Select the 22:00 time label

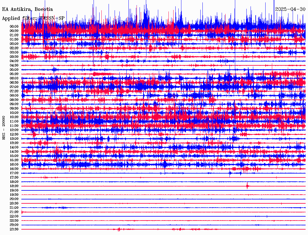[x=14, y=216]
